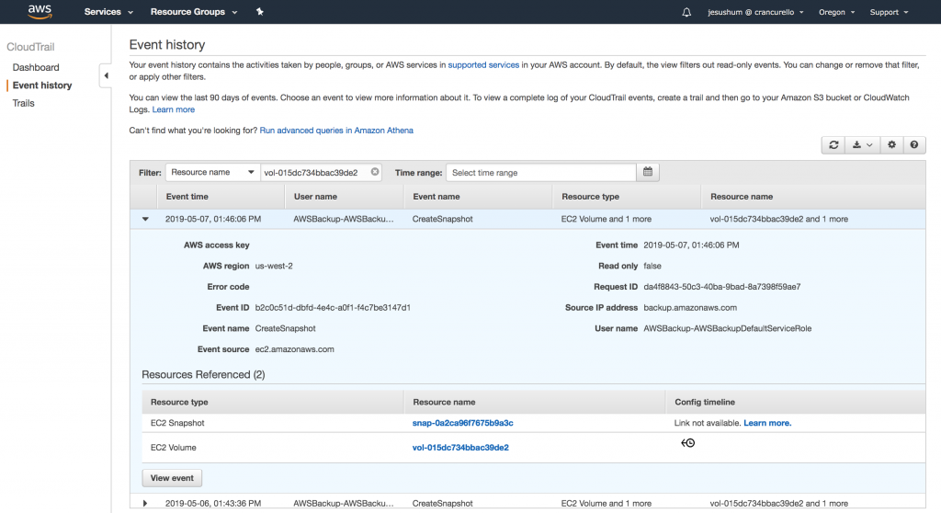
Task: Open the settings gear for table columns
Action: (x=890, y=145)
